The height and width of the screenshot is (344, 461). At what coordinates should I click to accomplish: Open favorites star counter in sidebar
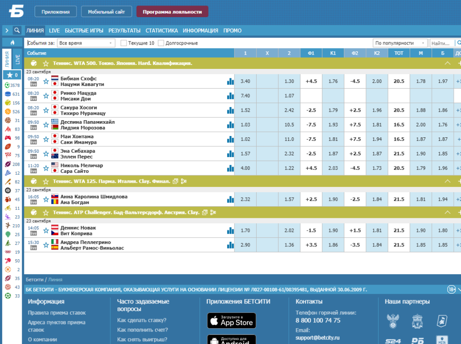click(x=12, y=75)
